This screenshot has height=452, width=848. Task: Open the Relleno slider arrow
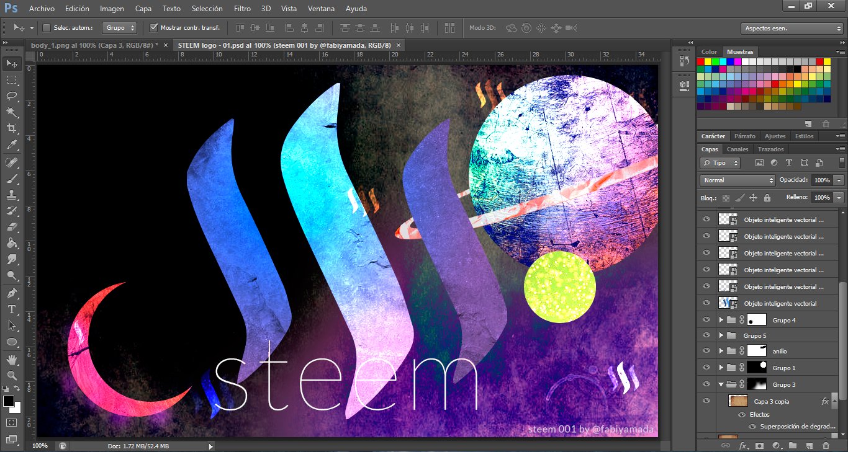[x=839, y=198]
